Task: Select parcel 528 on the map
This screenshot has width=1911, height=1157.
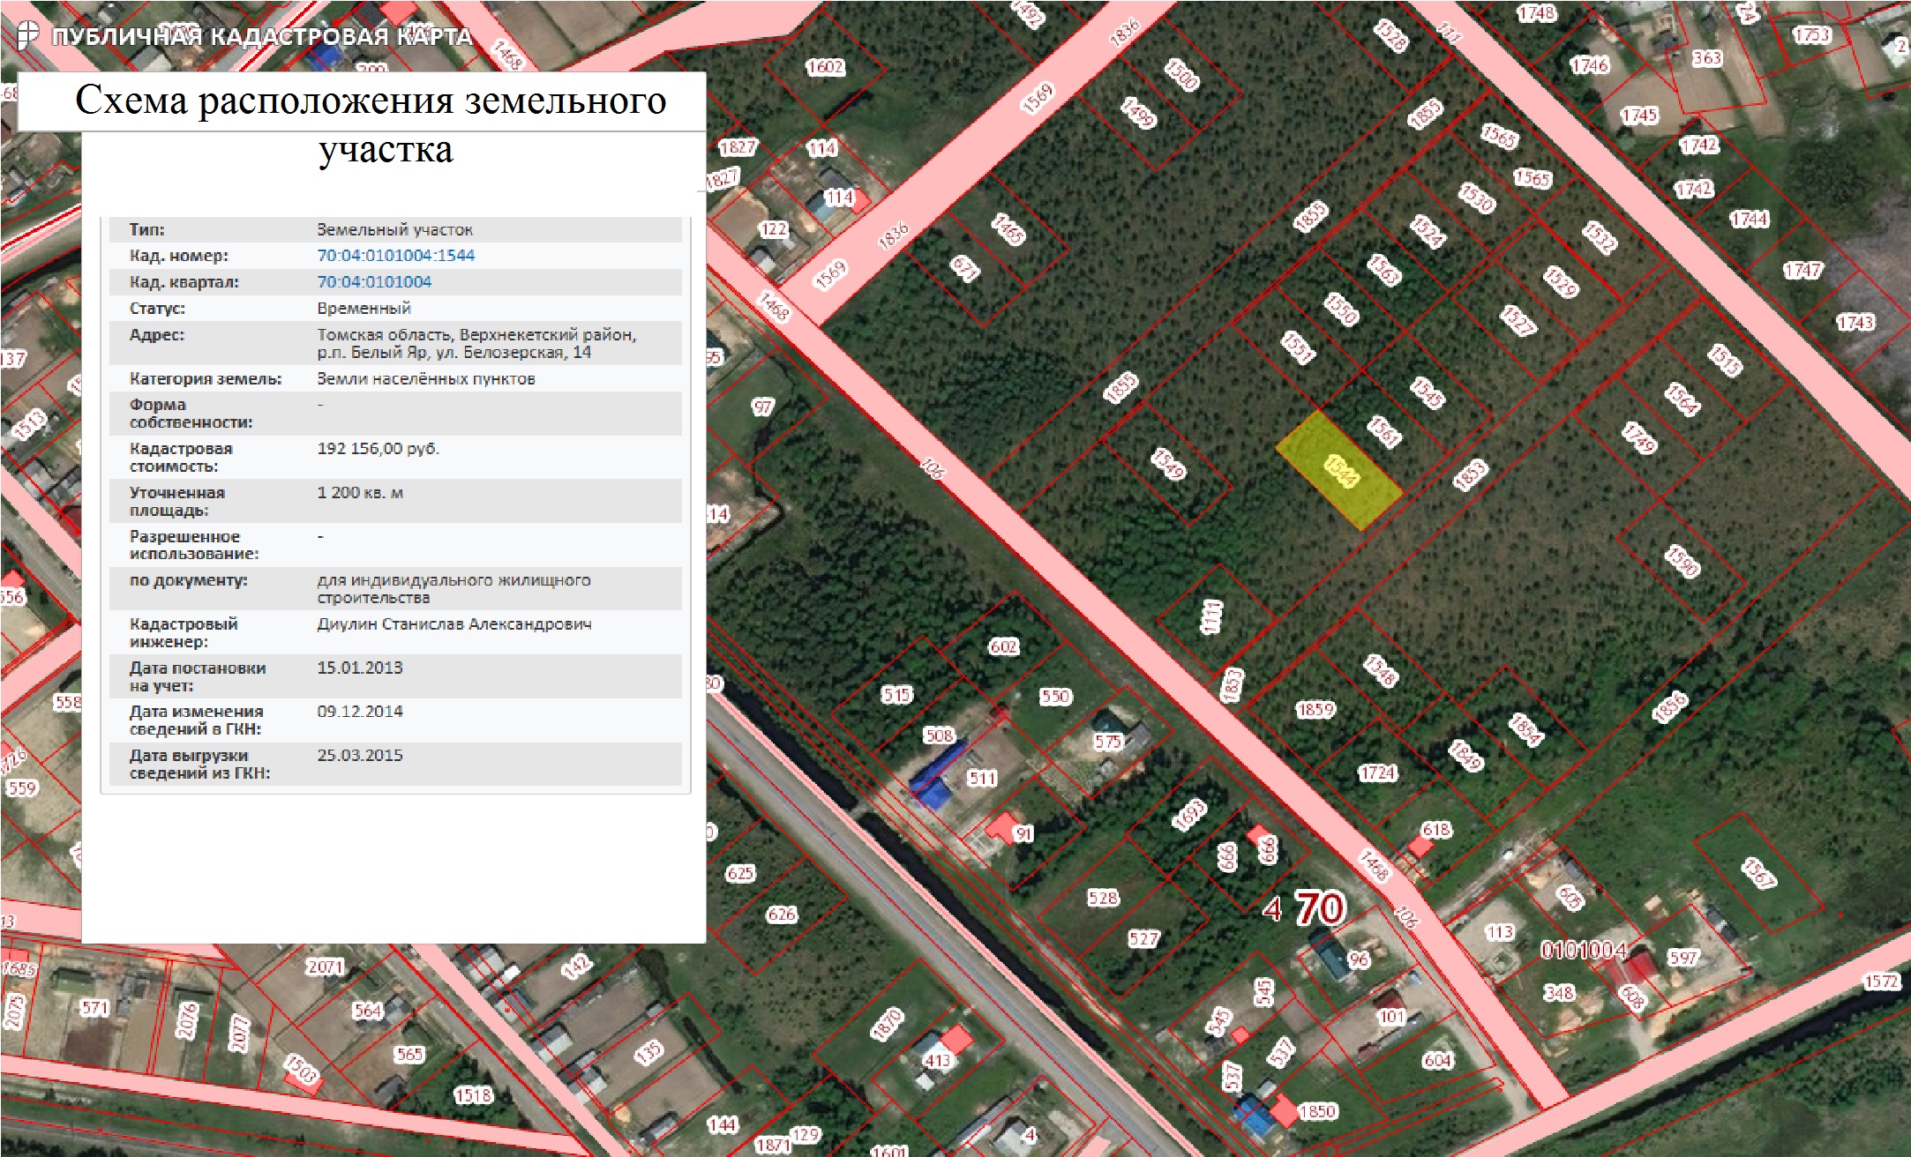Action: tap(1104, 898)
